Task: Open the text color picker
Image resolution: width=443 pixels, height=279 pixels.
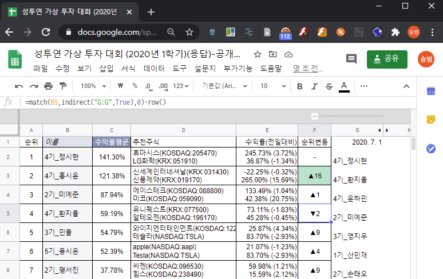Action: pos(344,86)
